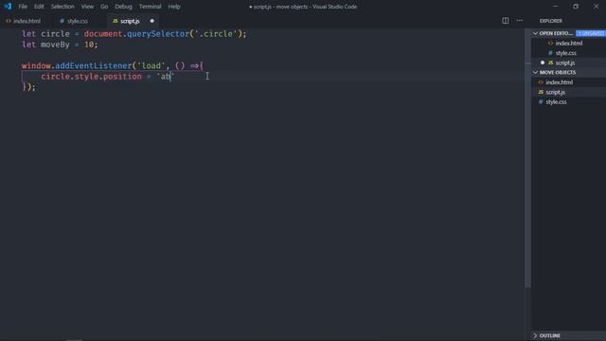606x341 pixels.
Task: Click CSS icon beside style.css in MOVE OBJECTS
Action: click(x=541, y=102)
